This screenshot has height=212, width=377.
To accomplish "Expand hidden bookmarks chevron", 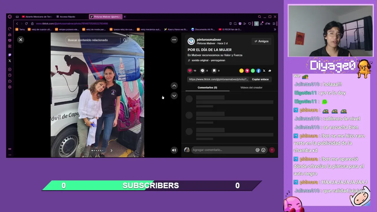I will [x=275, y=29].
